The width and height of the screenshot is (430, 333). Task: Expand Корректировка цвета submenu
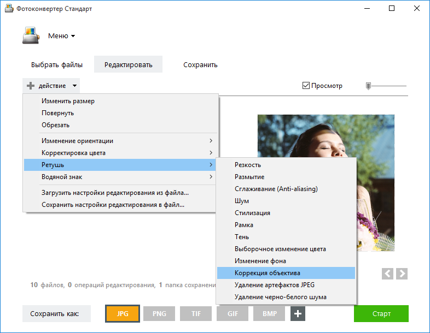click(x=120, y=153)
